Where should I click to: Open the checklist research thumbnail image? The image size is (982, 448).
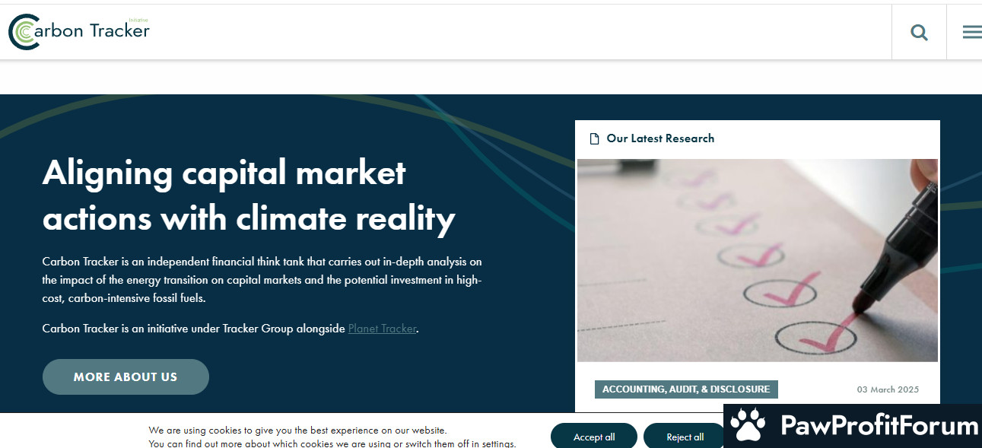point(758,260)
